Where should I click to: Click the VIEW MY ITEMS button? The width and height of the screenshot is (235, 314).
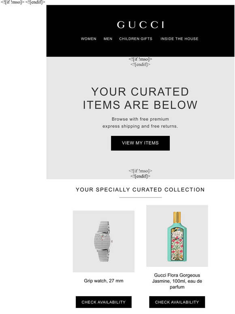[141, 143]
